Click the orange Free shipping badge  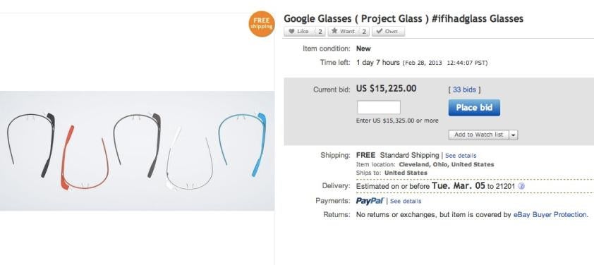pos(262,23)
